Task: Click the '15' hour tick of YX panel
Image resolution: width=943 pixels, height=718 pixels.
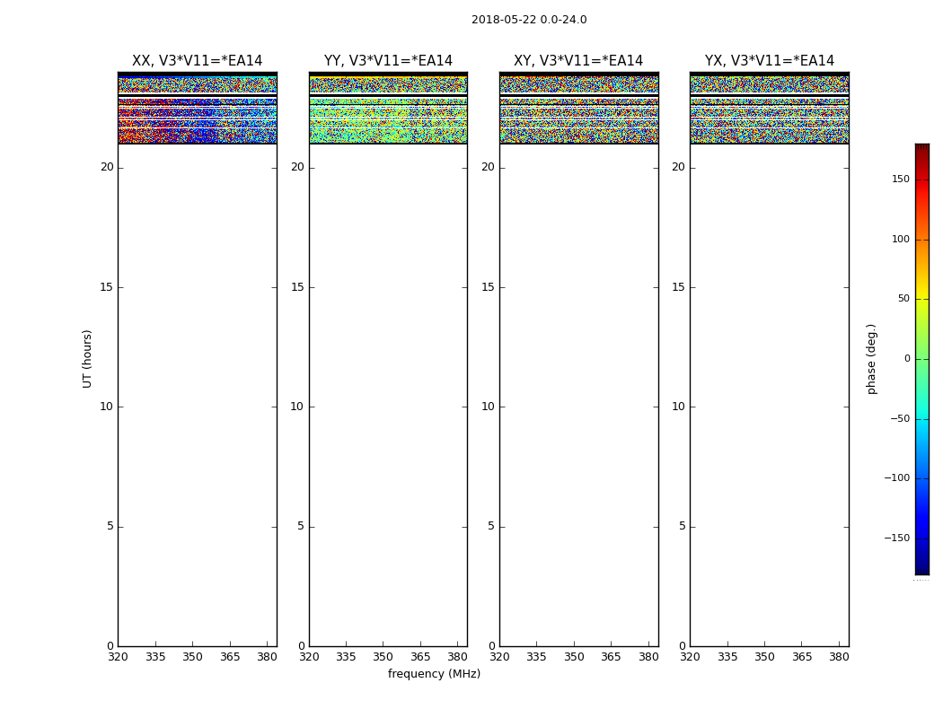Action: [x=679, y=287]
